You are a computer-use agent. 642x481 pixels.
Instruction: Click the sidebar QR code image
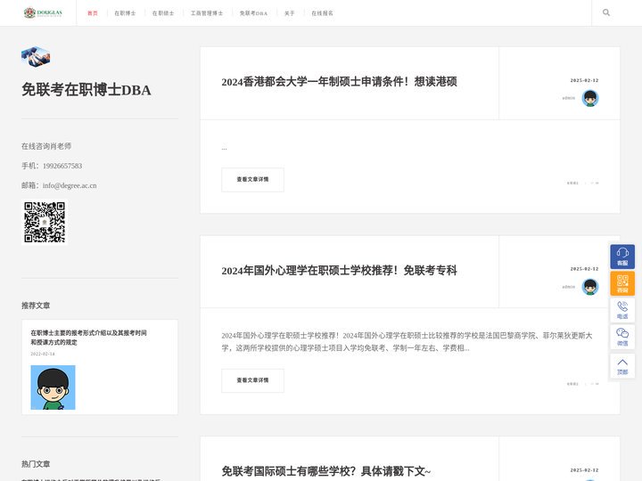point(45,222)
